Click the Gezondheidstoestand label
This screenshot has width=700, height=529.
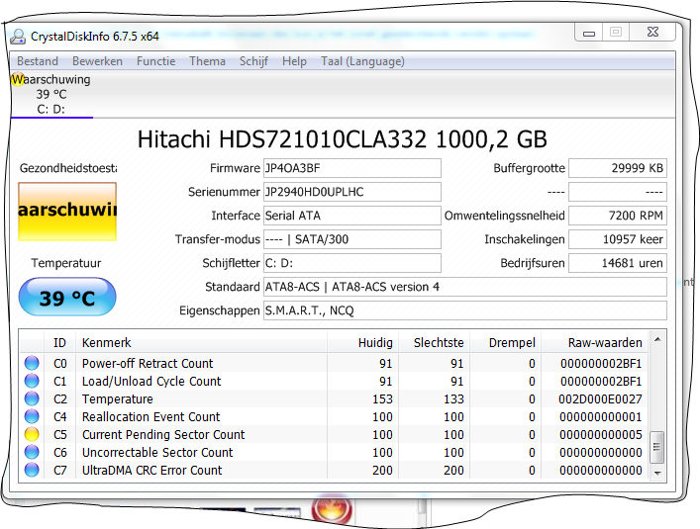68,168
